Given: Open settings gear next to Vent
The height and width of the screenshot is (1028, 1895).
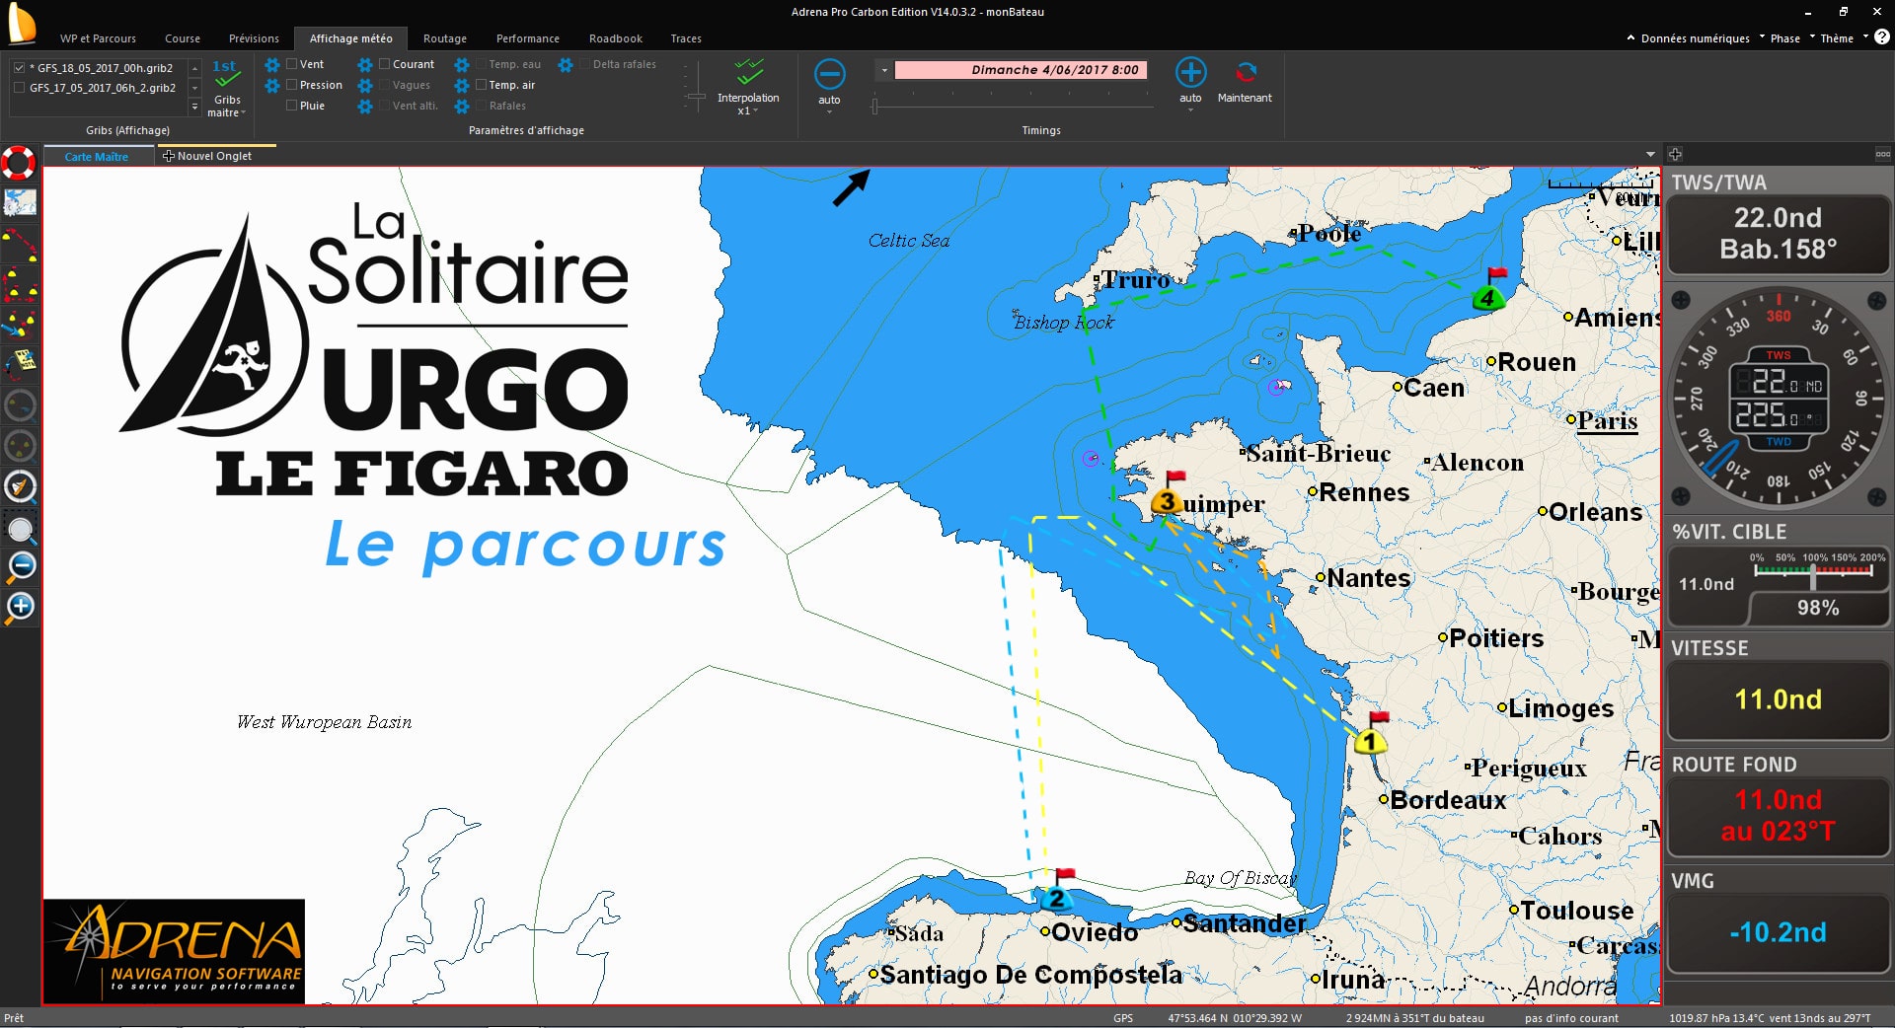Looking at the screenshot, I should coord(272,65).
